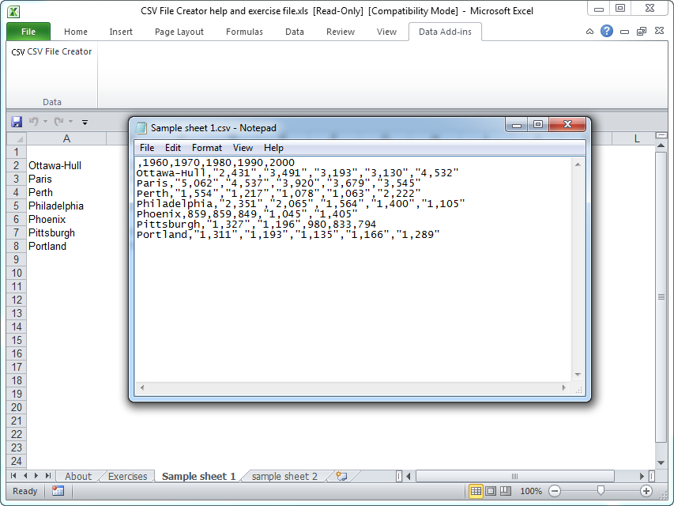Click the Select All corner in Excel grid

pyautogui.click(x=17, y=138)
